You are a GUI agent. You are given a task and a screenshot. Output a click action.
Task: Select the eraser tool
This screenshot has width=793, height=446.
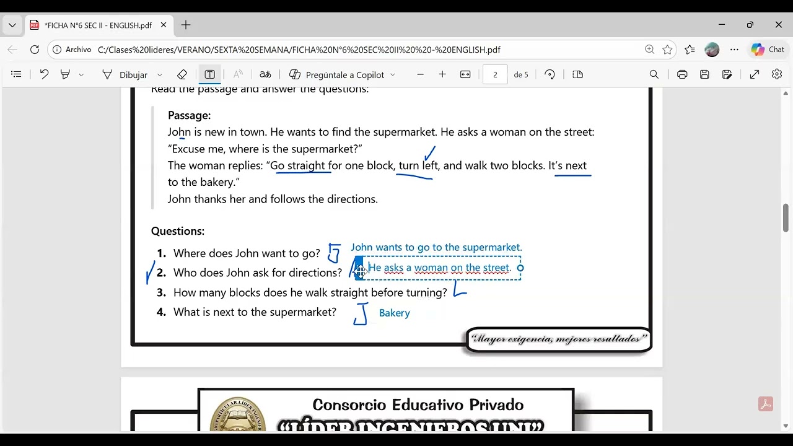tap(182, 74)
